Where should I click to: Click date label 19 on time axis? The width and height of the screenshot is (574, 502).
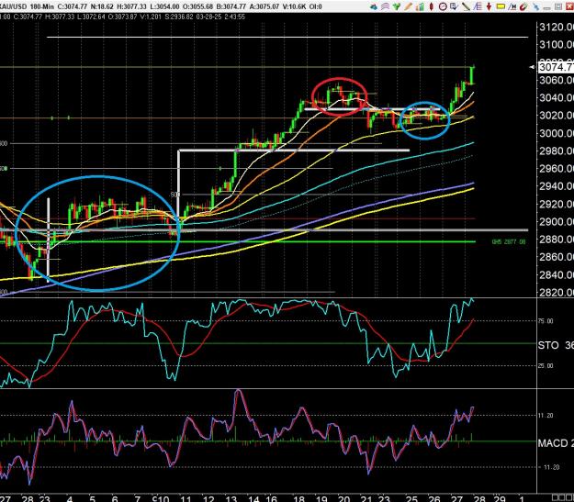click(321, 498)
